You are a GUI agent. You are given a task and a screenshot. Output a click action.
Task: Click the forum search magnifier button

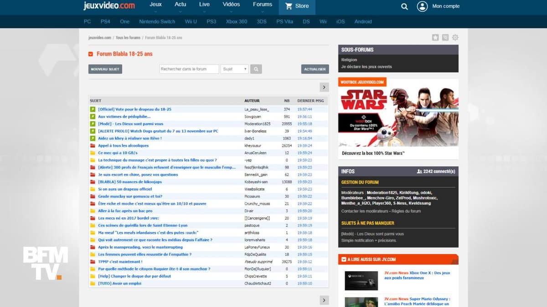tap(256, 69)
